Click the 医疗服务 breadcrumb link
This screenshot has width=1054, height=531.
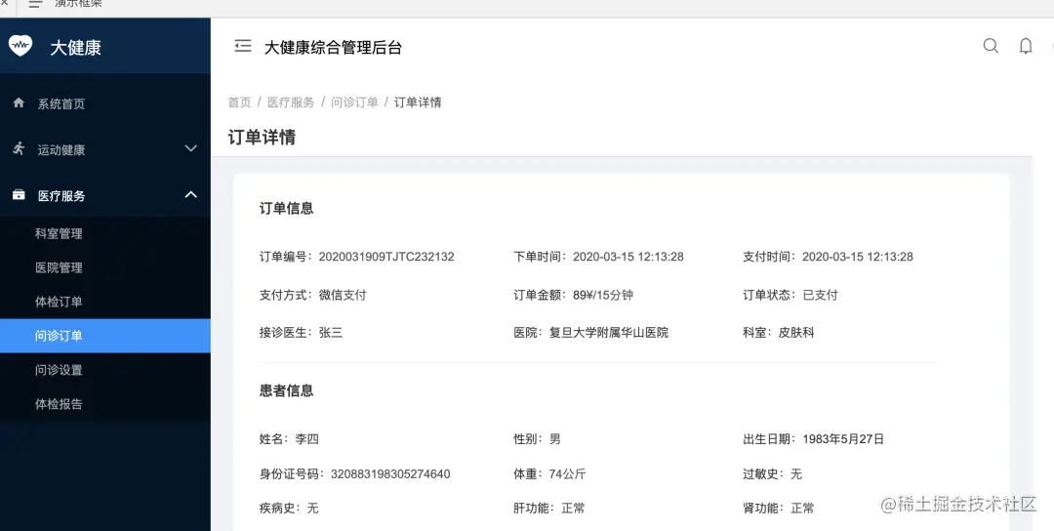coord(291,102)
